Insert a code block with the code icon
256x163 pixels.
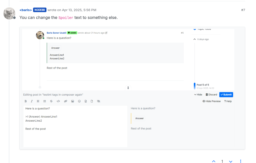tap(58, 101)
